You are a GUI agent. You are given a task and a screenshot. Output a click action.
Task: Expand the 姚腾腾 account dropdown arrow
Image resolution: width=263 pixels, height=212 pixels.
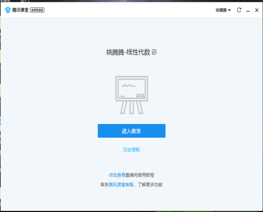tap(230, 10)
